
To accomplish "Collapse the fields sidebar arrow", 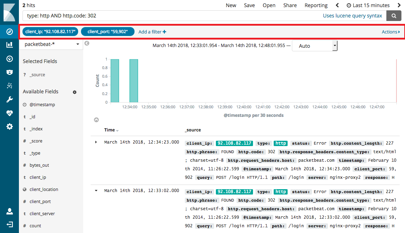I will (87, 43).
